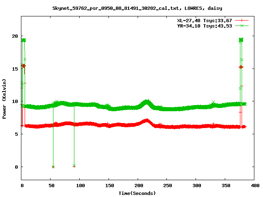263x197 pixels.
Task: Click x-axis tick label 250
Action: [168, 186]
